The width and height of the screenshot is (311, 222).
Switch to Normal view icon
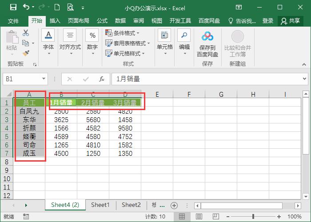coord(182,217)
